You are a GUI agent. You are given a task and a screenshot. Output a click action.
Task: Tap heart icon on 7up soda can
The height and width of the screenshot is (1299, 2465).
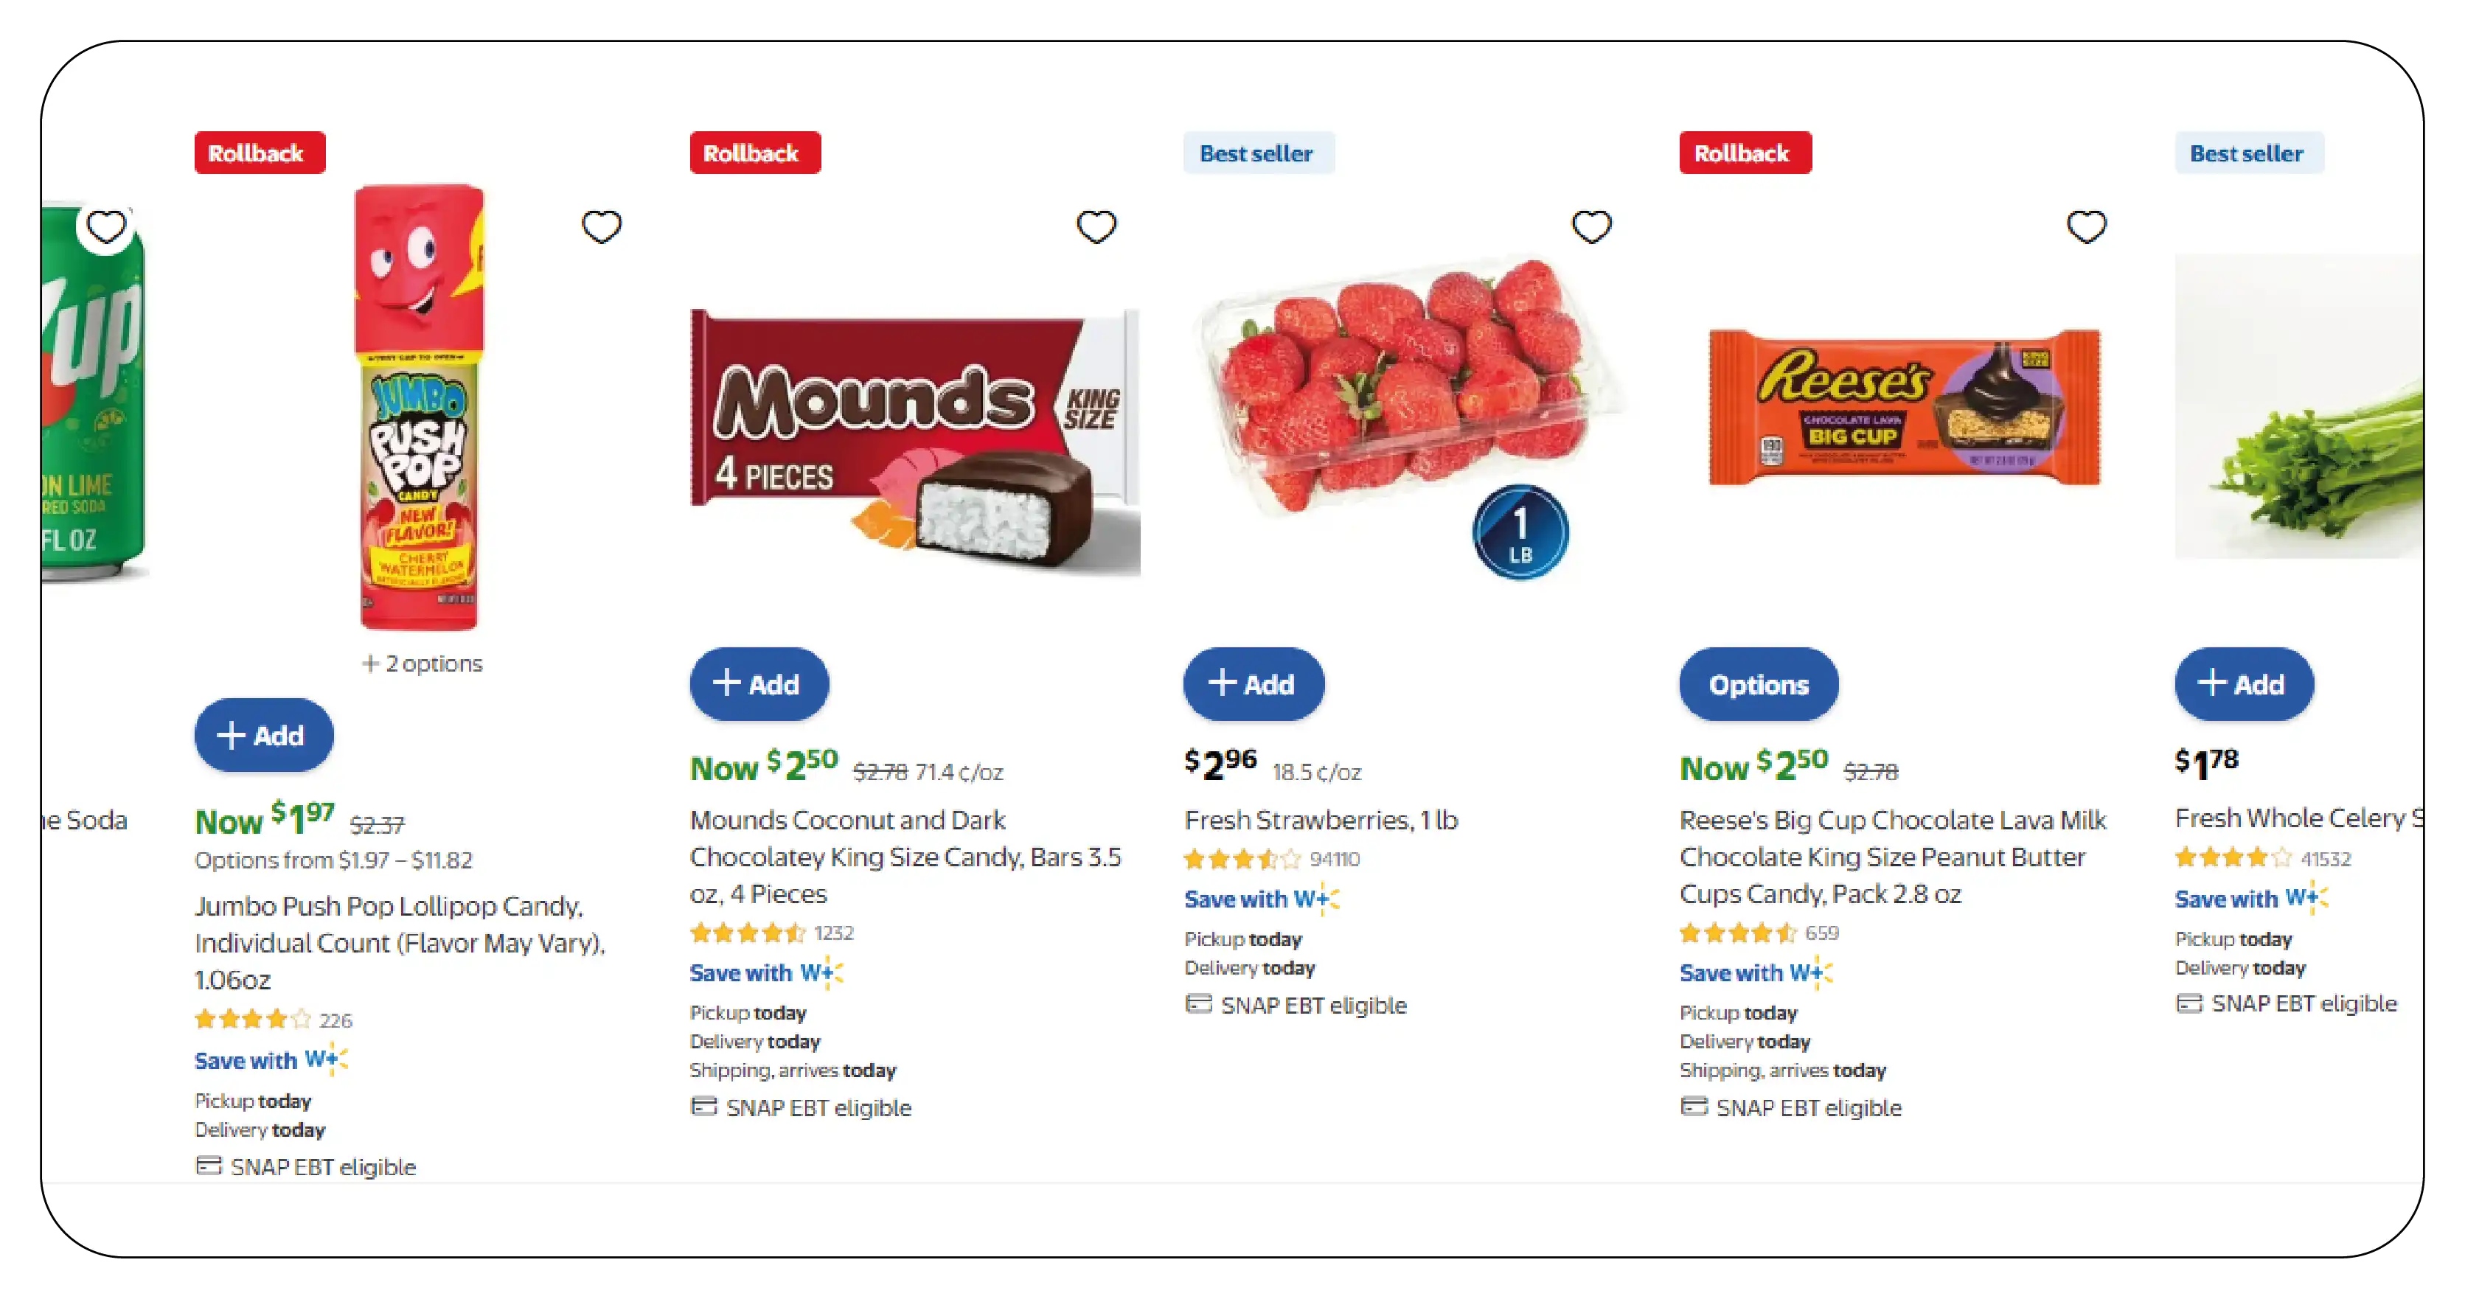tap(106, 227)
